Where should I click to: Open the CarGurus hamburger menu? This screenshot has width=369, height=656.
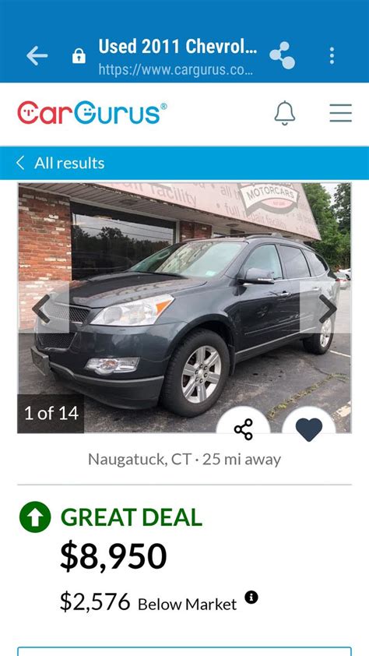tap(340, 113)
